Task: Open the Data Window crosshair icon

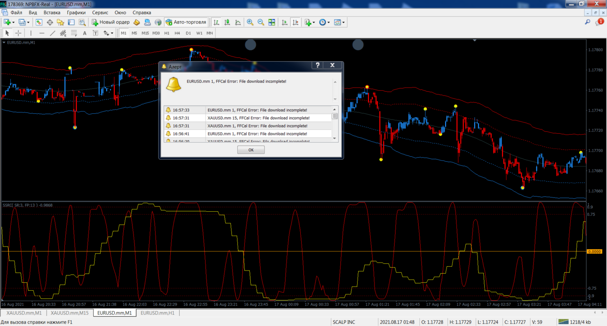Action: click(x=49, y=22)
